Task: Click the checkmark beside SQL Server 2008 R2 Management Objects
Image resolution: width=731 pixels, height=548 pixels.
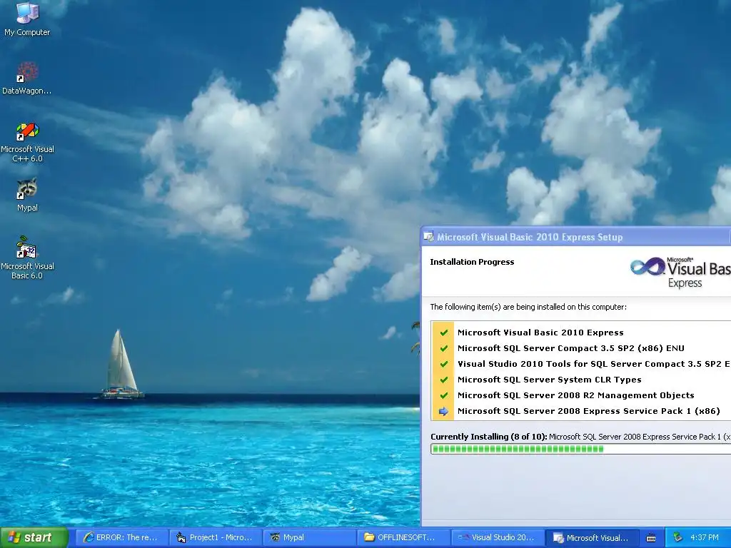Action: coord(444,395)
